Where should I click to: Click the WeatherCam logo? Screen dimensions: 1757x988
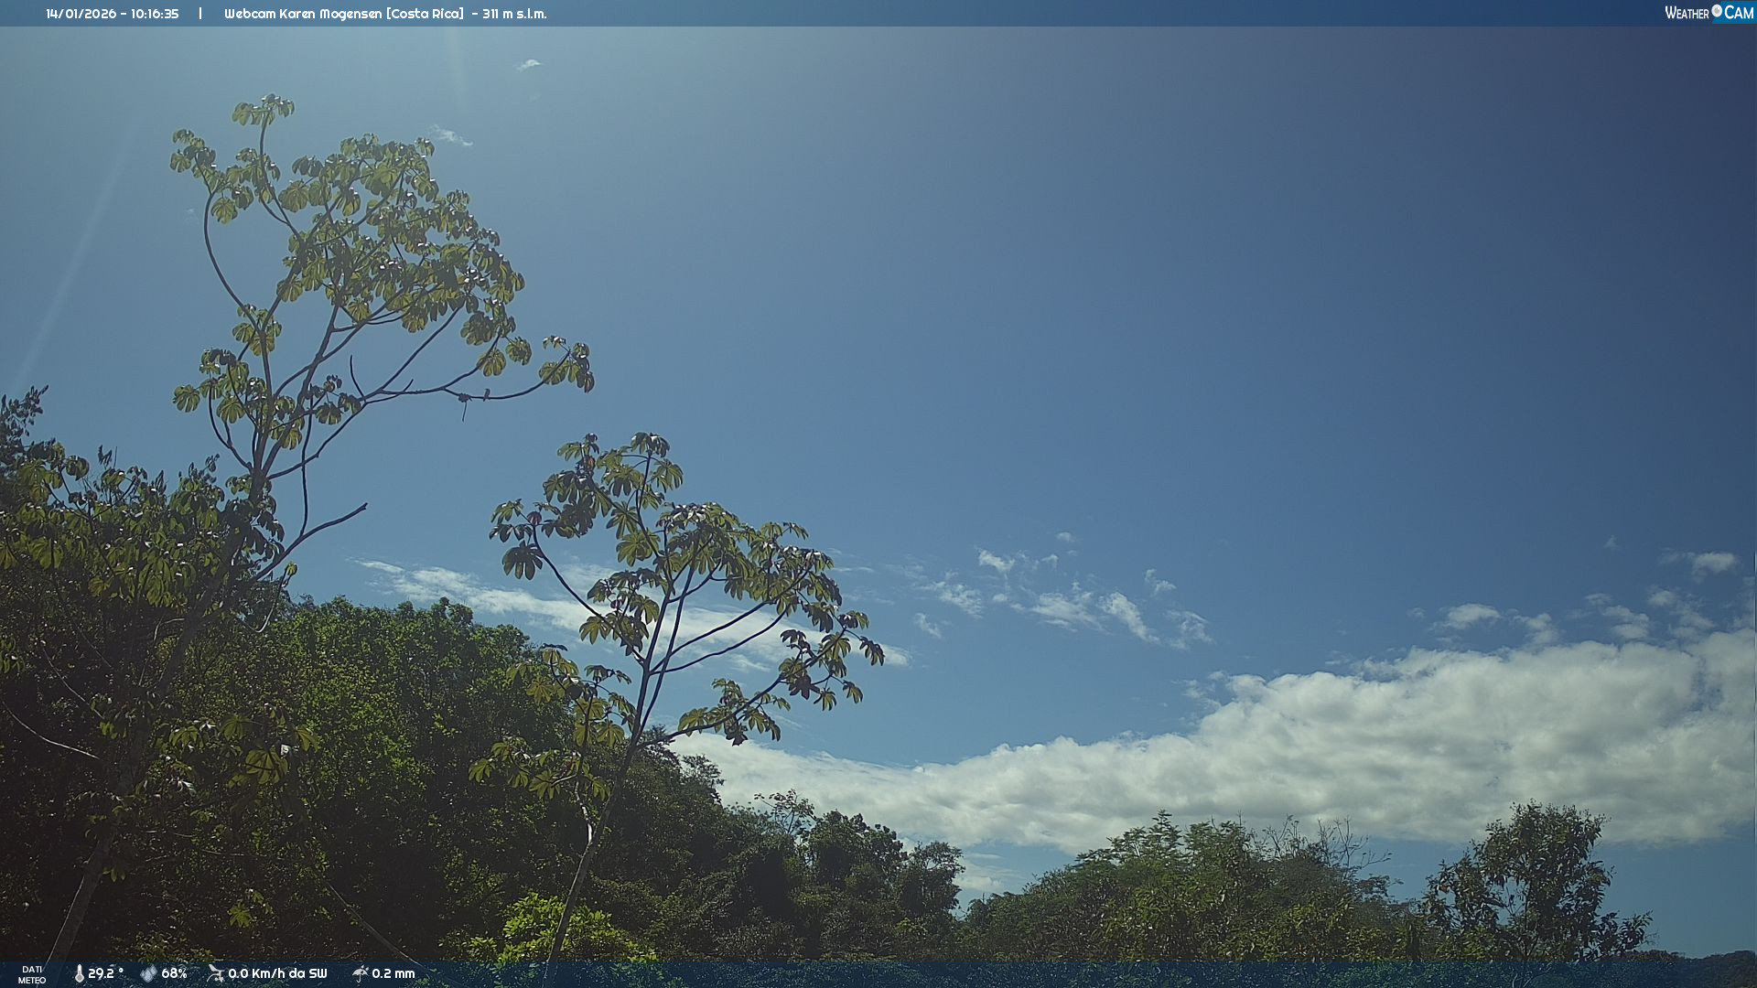click(1708, 13)
